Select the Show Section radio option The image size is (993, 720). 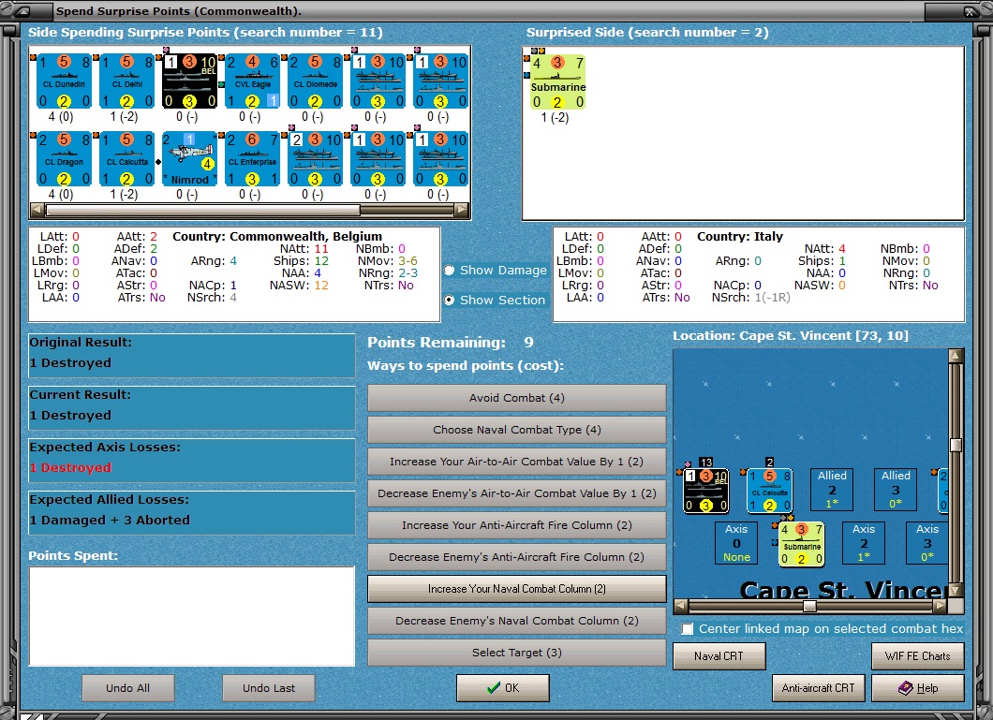[x=495, y=300]
